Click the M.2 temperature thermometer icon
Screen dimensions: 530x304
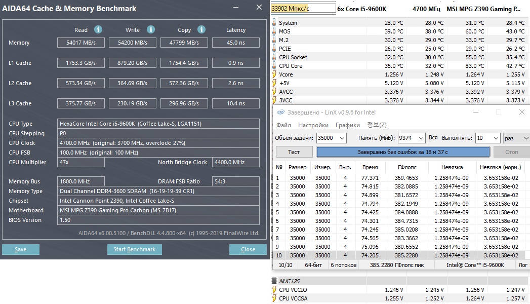point(274,40)
